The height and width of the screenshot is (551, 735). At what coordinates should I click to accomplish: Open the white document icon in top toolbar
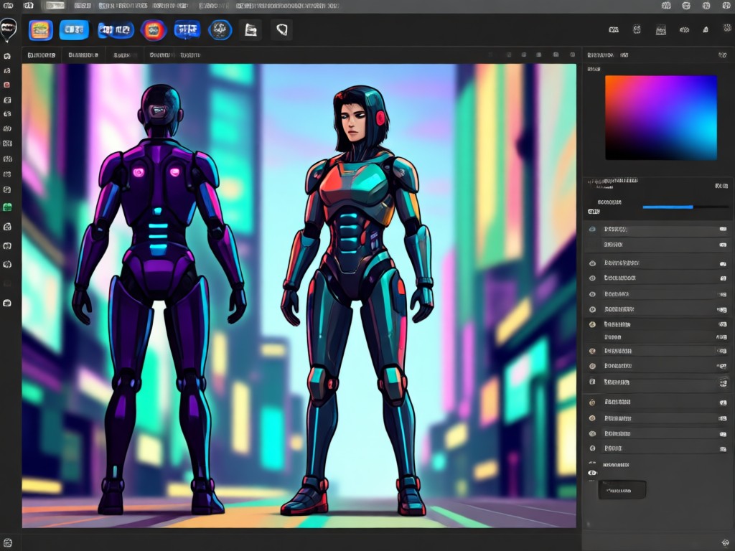pyautogui.click(x=251, y=30)
